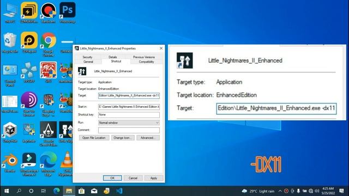Open Advanced shortcut options button
This screenshot has height=196, width=349.
coord(148,138)
